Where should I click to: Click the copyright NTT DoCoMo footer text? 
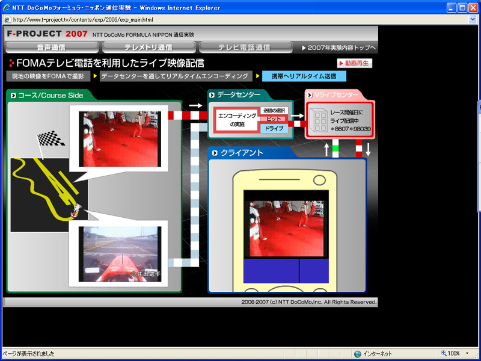point(308,302)
